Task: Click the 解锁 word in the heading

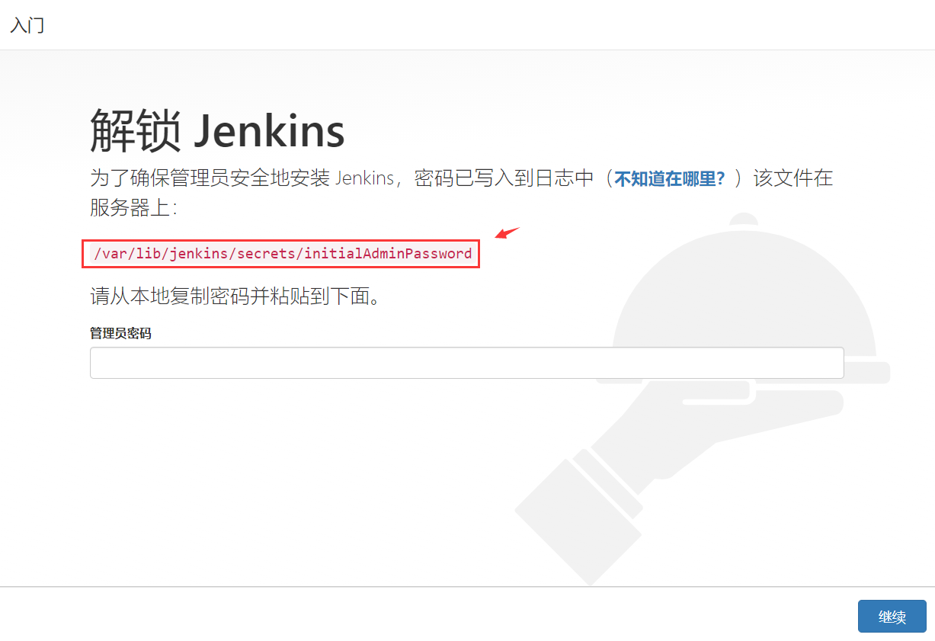Action: (x=136, y=131)
